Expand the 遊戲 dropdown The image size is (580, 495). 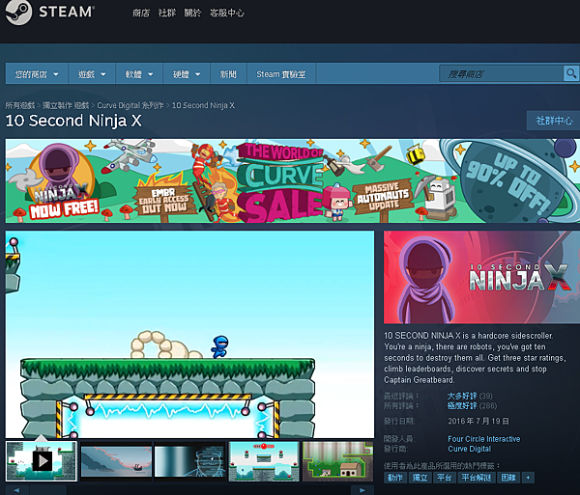tap(92, 74)
